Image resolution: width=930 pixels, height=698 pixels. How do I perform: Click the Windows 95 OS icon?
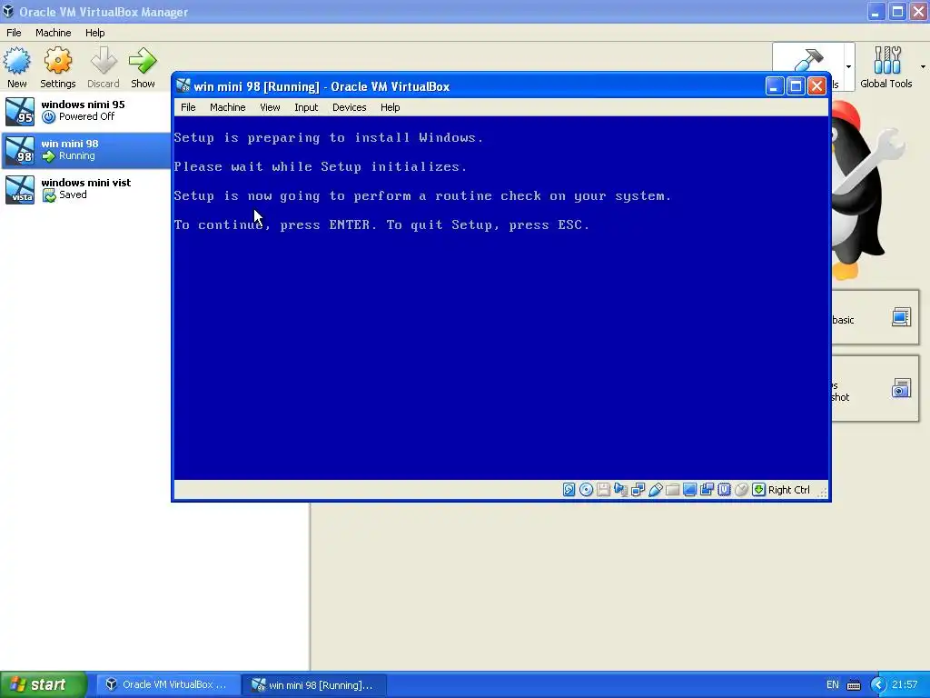pyautogui.click(x=20, y=112)
